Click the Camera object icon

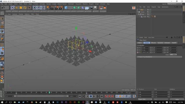click(x=91, y=8)
